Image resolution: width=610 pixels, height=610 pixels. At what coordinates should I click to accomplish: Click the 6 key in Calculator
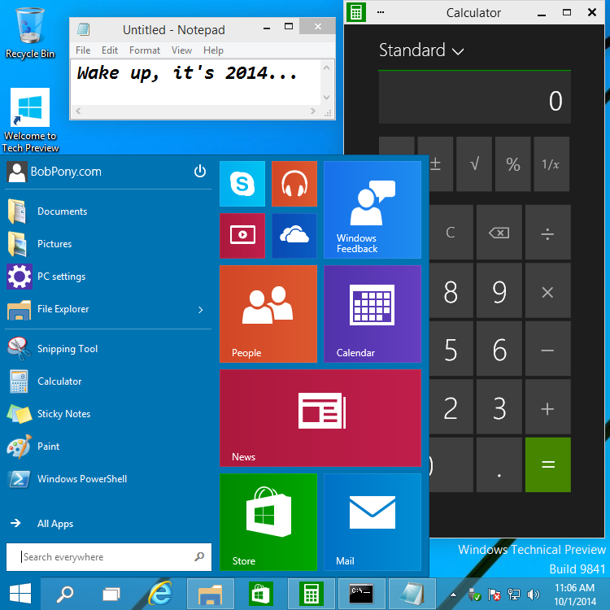pos(499,349)
